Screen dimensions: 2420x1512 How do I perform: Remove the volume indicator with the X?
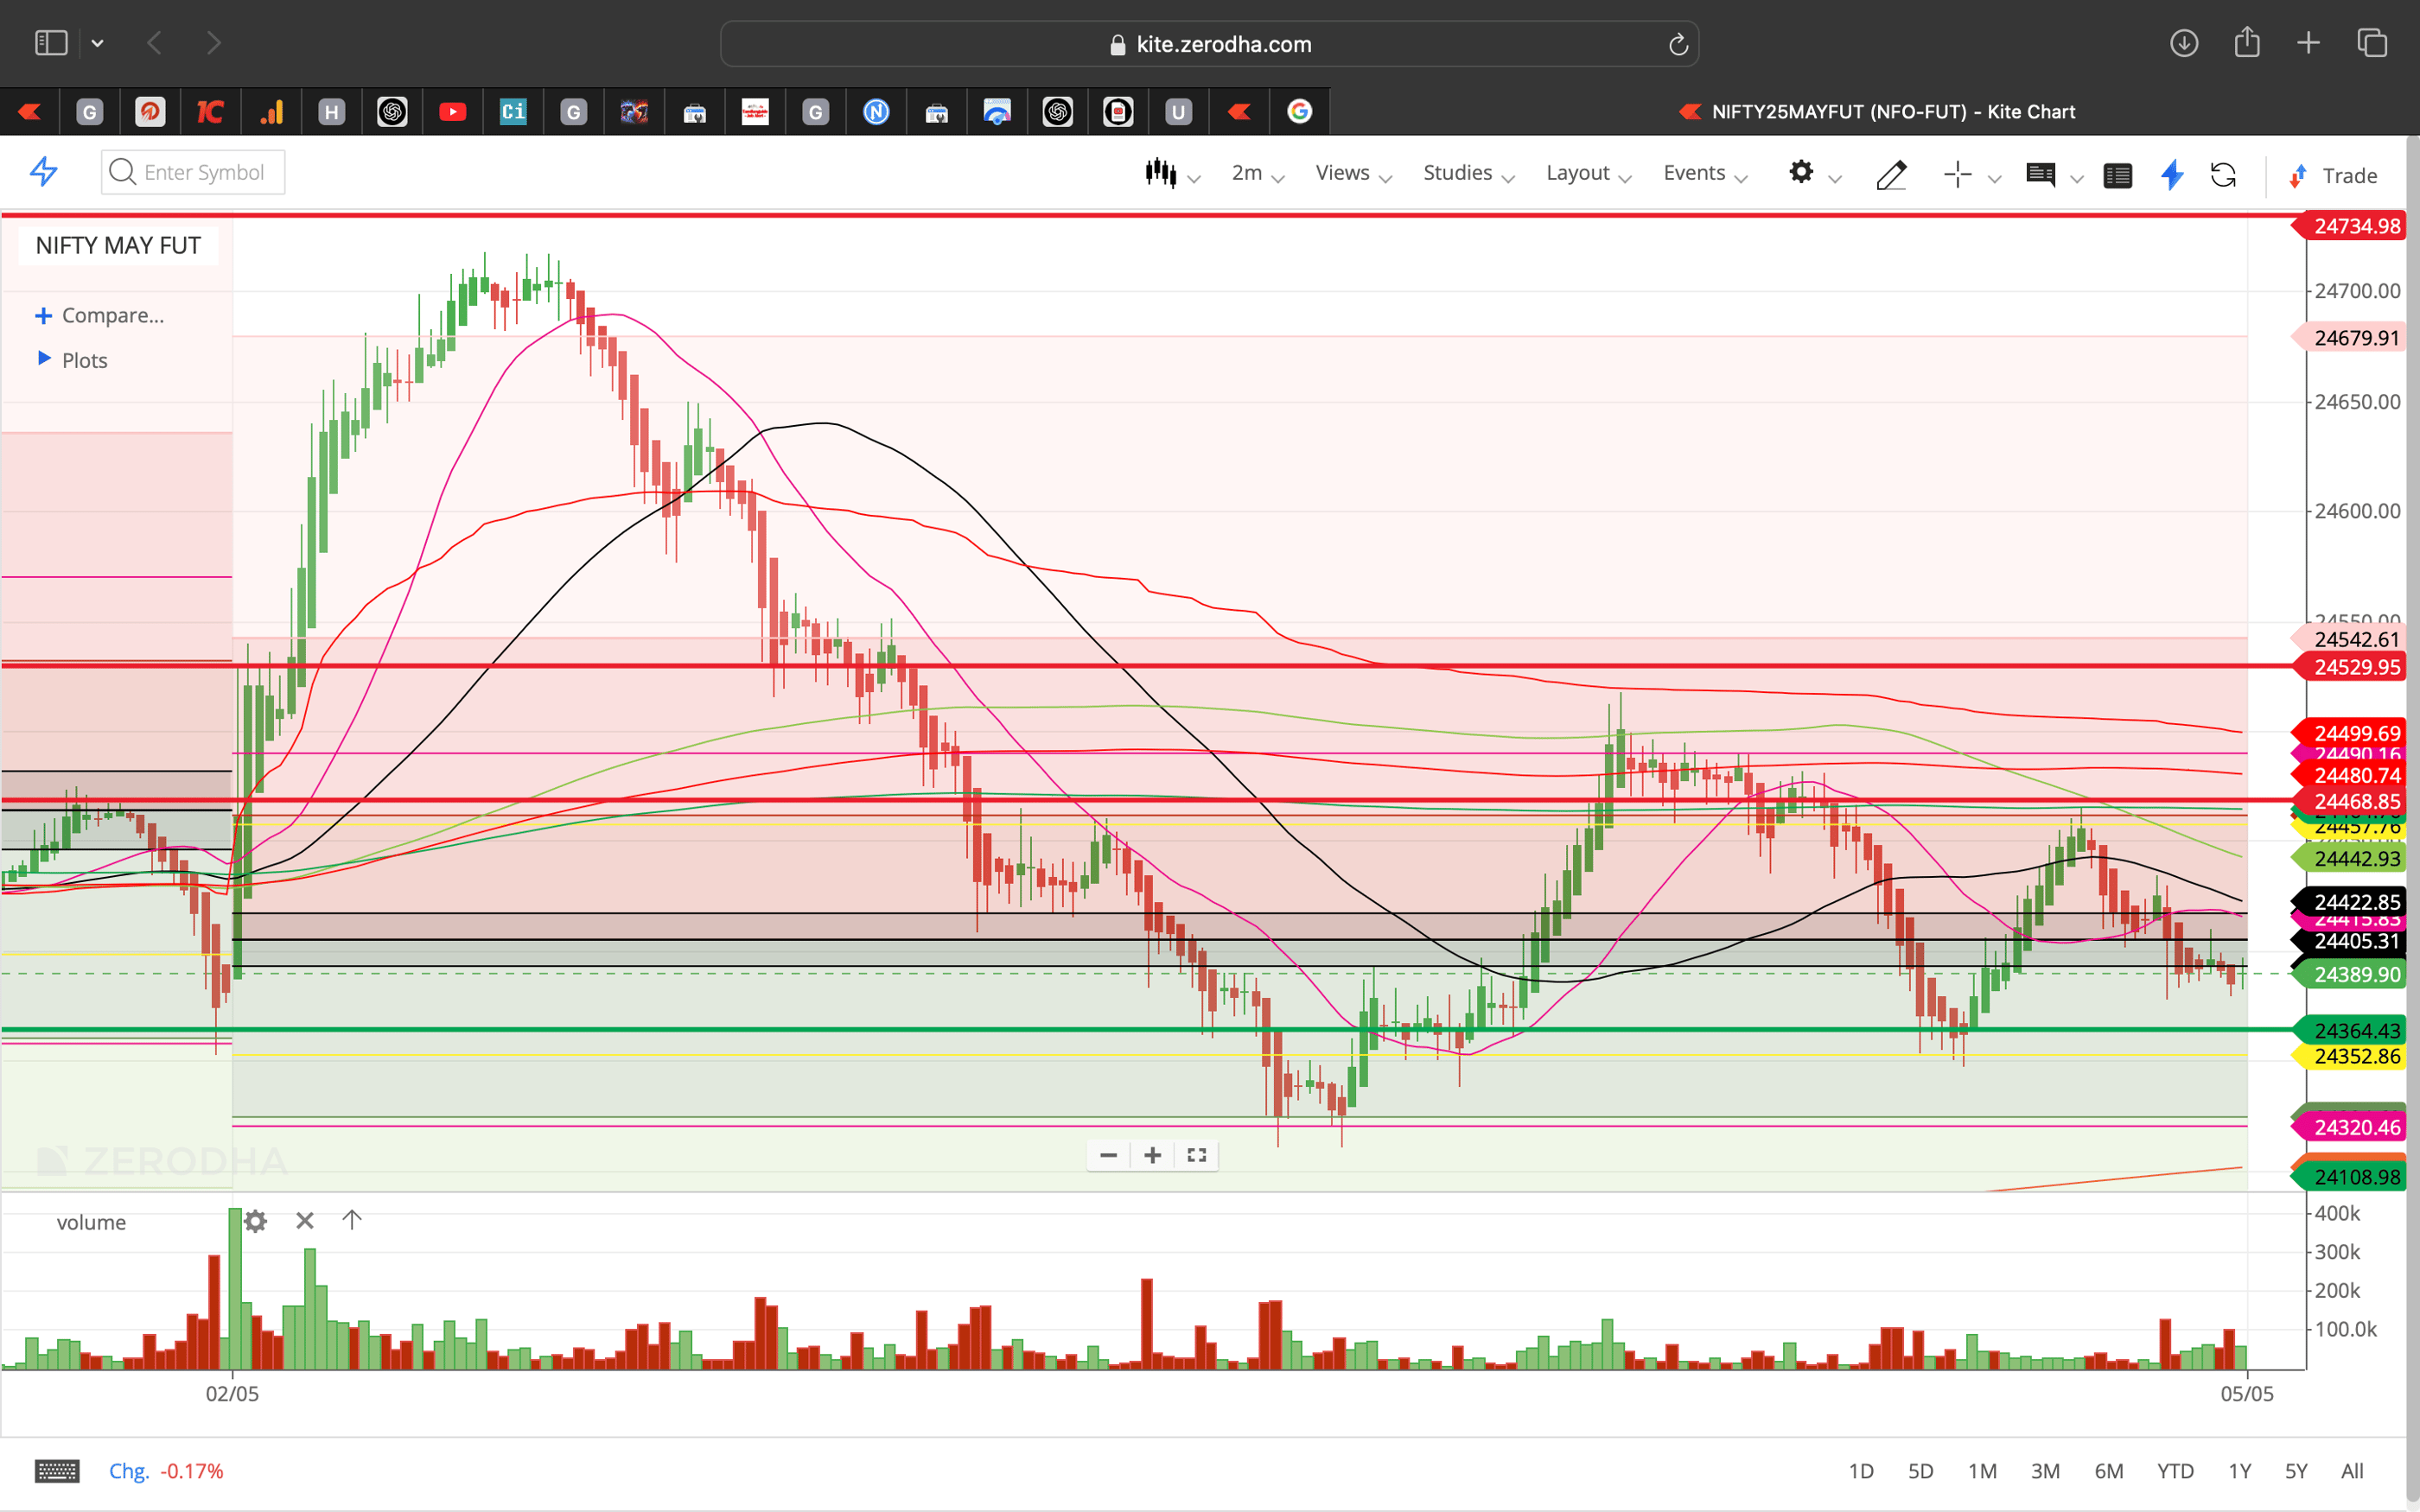304,1221
